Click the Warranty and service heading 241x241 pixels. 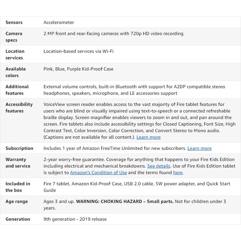pos(18,163)
